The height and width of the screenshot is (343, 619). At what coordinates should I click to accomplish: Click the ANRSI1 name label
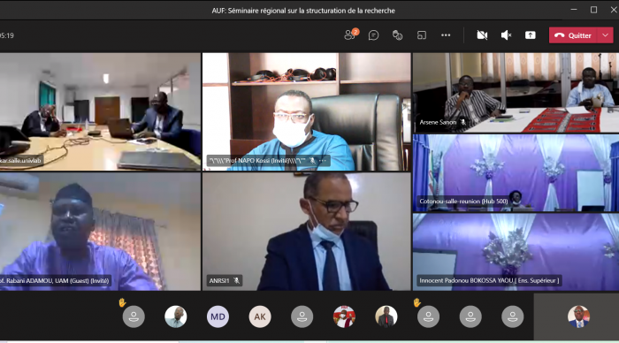point(219,280)
